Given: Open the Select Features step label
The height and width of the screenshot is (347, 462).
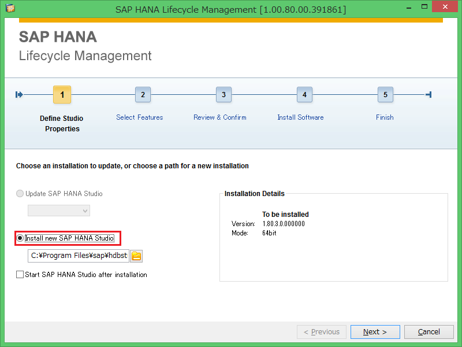Looking at the screenshot, I should [139, 117].
